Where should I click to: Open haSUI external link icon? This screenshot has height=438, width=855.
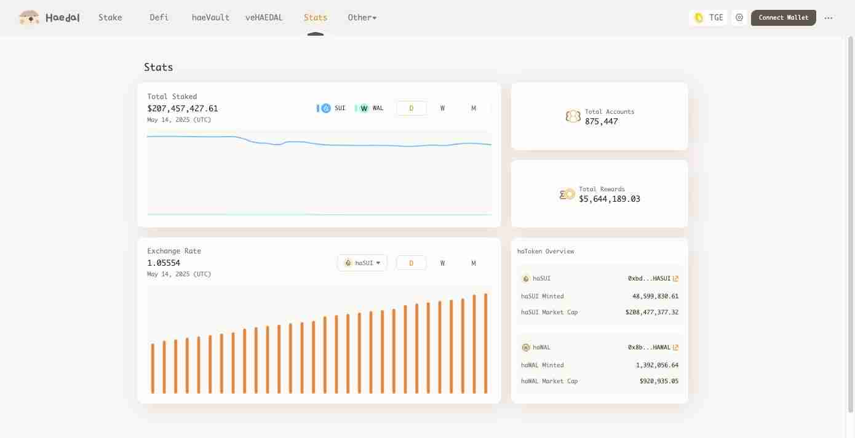point(675,279)
